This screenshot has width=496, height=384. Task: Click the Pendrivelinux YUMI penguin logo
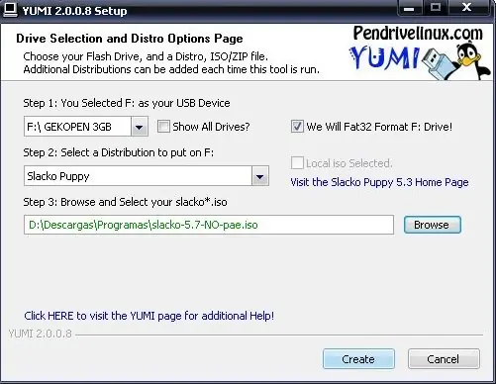(x=419, y=52)
